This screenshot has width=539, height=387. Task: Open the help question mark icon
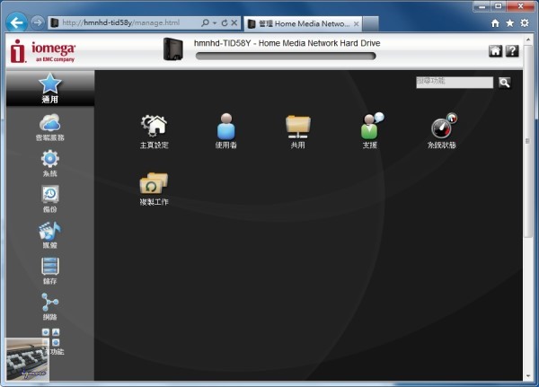512,51
